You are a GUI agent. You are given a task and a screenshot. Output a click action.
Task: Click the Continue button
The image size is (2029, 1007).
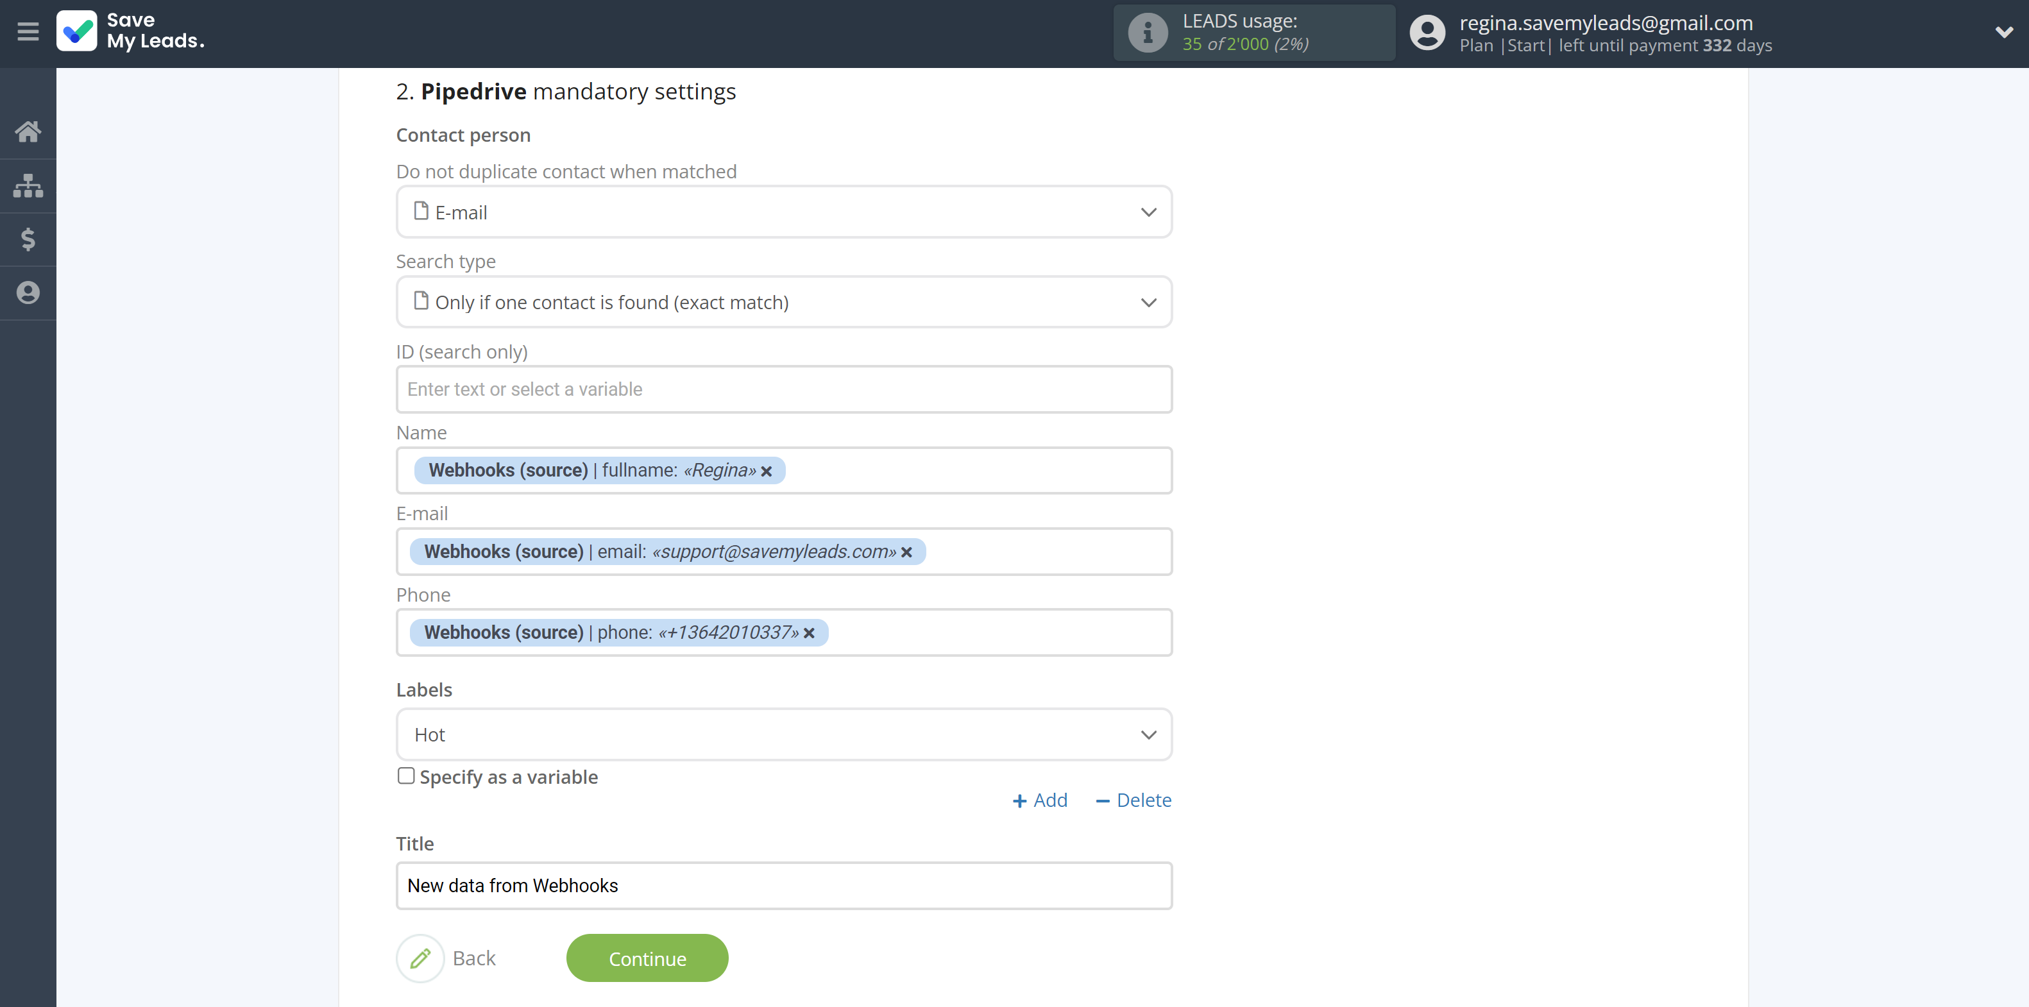click(x=647, y=958)
